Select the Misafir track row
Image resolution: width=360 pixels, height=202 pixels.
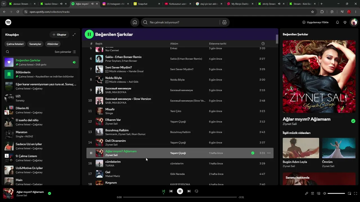(180, 111)
